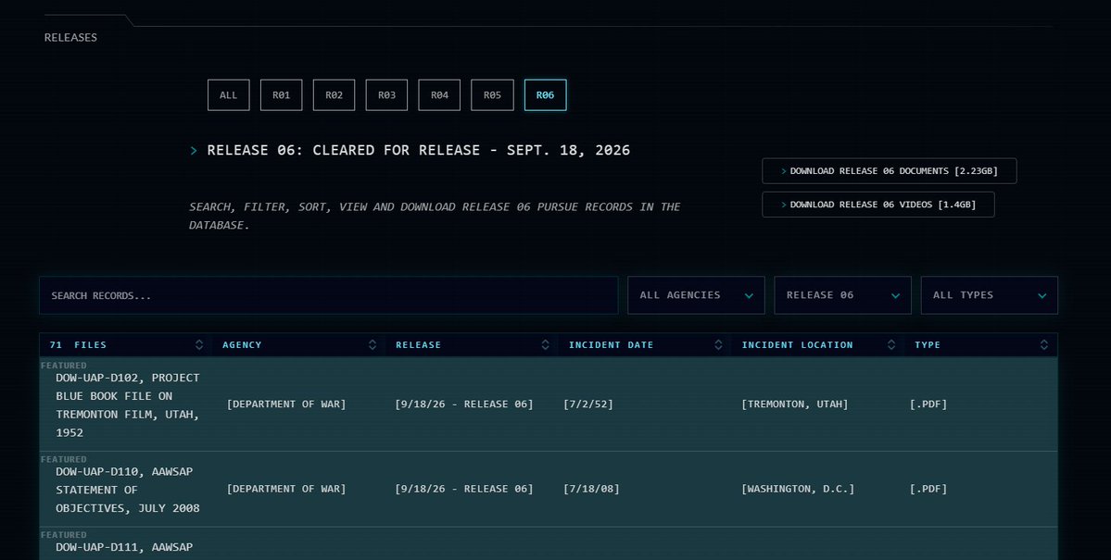This screenshot has width=1111, height=560.
Task: Click the 7/18/08 incident date cell
Action: (591, 490)
